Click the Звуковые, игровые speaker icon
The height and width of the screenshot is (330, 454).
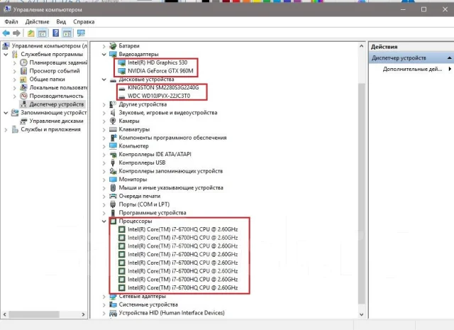pyautogui.click(x=113, y=113)
